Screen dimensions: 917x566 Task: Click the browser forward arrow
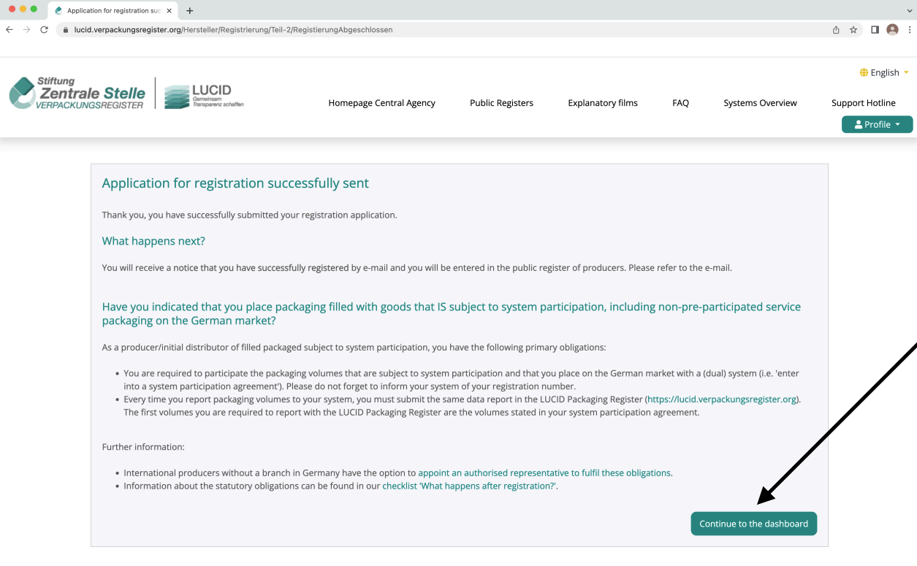click(27, 30)
